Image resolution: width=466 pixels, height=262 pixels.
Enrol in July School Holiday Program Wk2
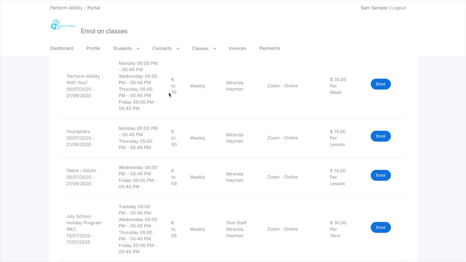pos(380,227)
